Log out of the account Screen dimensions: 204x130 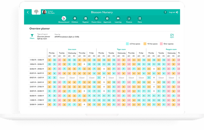(x=173, y=12)
